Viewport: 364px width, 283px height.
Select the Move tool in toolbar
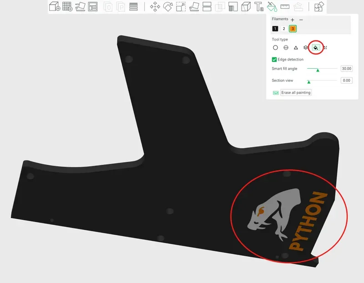(155, 6)
